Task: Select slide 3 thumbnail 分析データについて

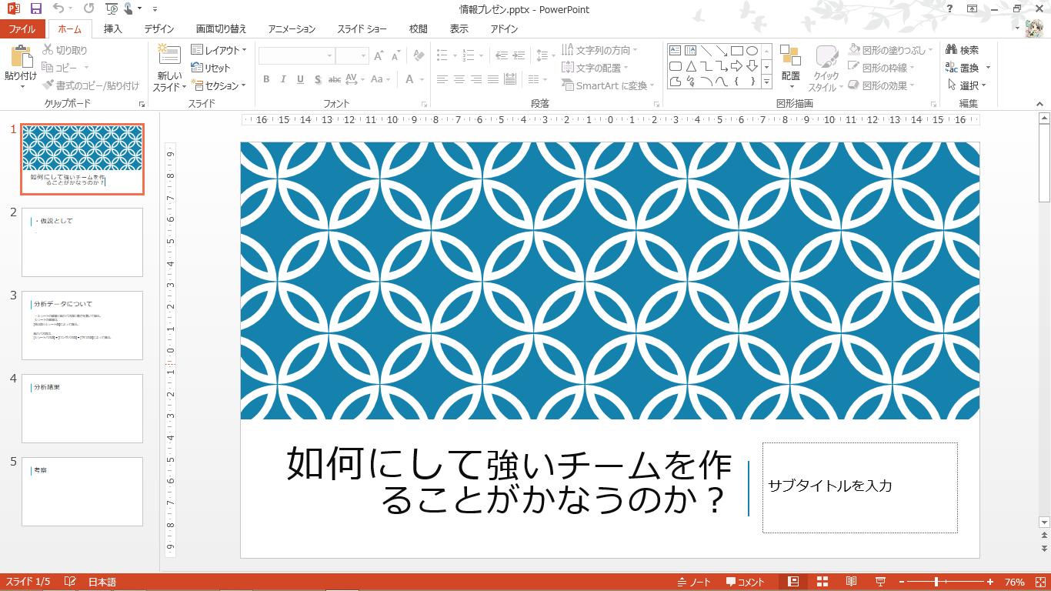Action: pyautogui.click(x=82, y=325)
